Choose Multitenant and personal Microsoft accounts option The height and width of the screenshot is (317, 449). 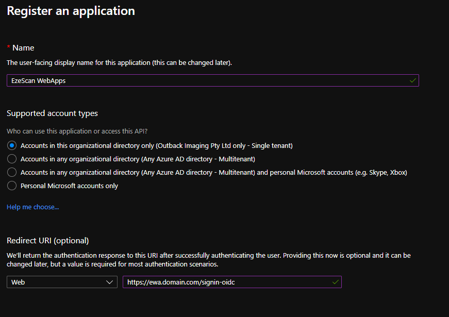(12, 172)
